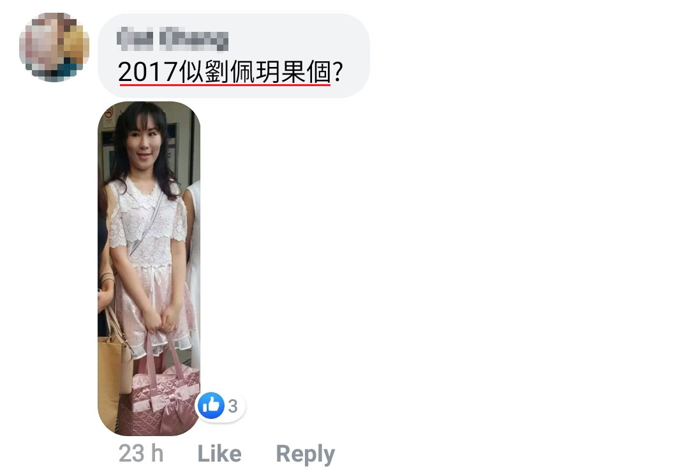Open the reactions bubble on the photo
Image resolution: width=689 pixels, height=475 pixels.
click(220, 406)
